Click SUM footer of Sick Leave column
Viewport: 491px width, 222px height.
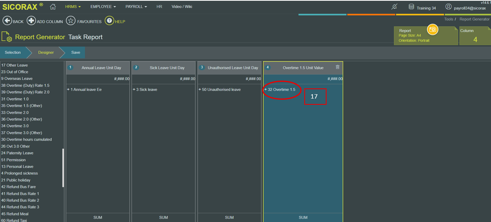tap(163, 217)
